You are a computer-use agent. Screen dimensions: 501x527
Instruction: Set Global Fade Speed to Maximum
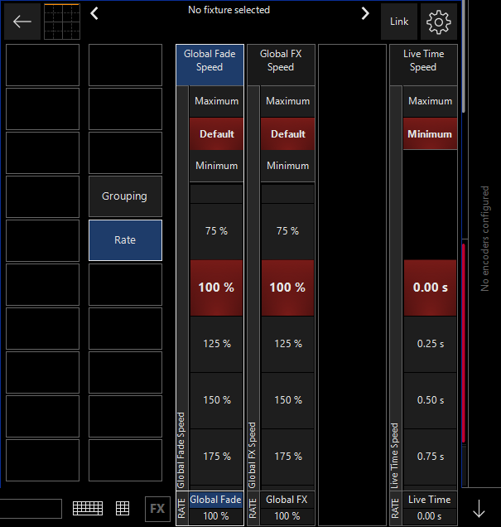click(217, 101)
